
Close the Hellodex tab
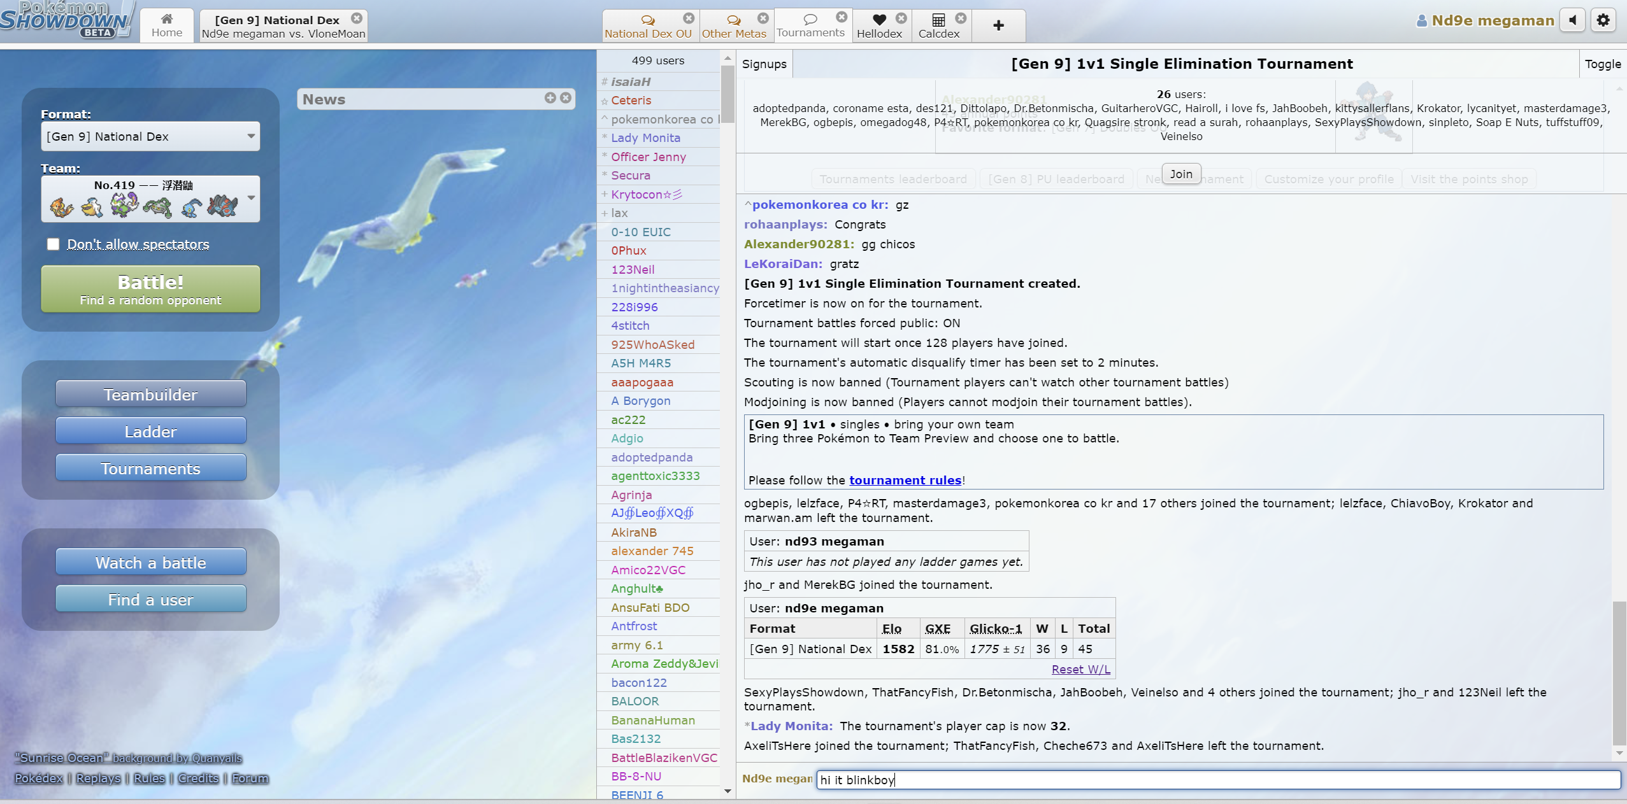901,18
